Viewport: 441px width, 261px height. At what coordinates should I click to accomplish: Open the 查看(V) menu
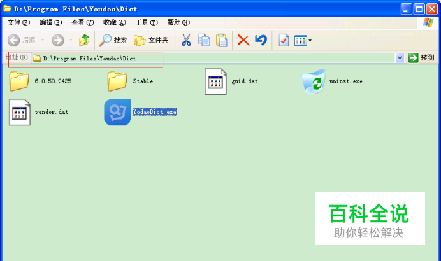click(x=82, y=22)
